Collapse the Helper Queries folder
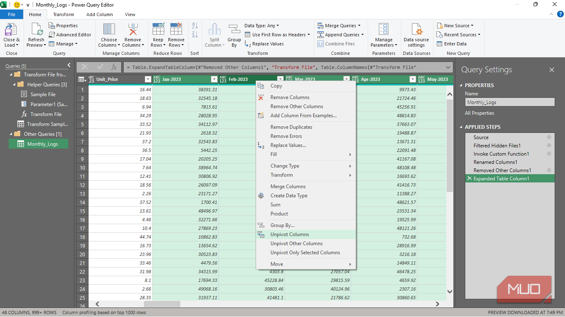The width and height of the screenshot is (565, 317). (14, 85)
